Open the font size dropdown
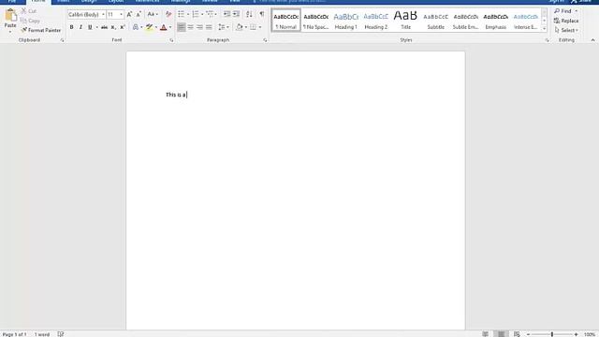 point(121,15)
